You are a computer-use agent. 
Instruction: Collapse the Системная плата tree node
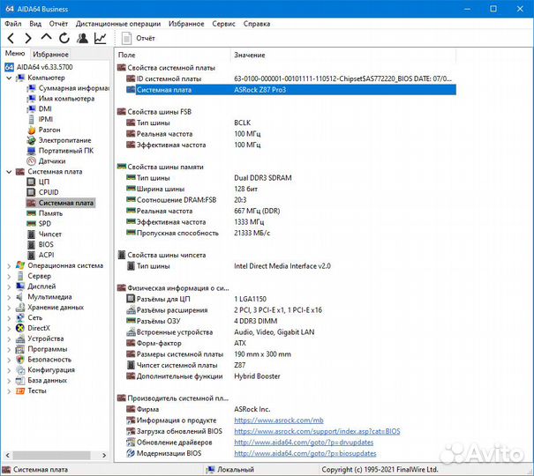[x=9, y=172]
